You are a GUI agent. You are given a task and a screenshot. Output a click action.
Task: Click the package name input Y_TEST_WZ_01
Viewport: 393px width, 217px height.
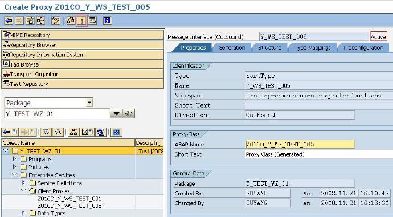point(57,114)
